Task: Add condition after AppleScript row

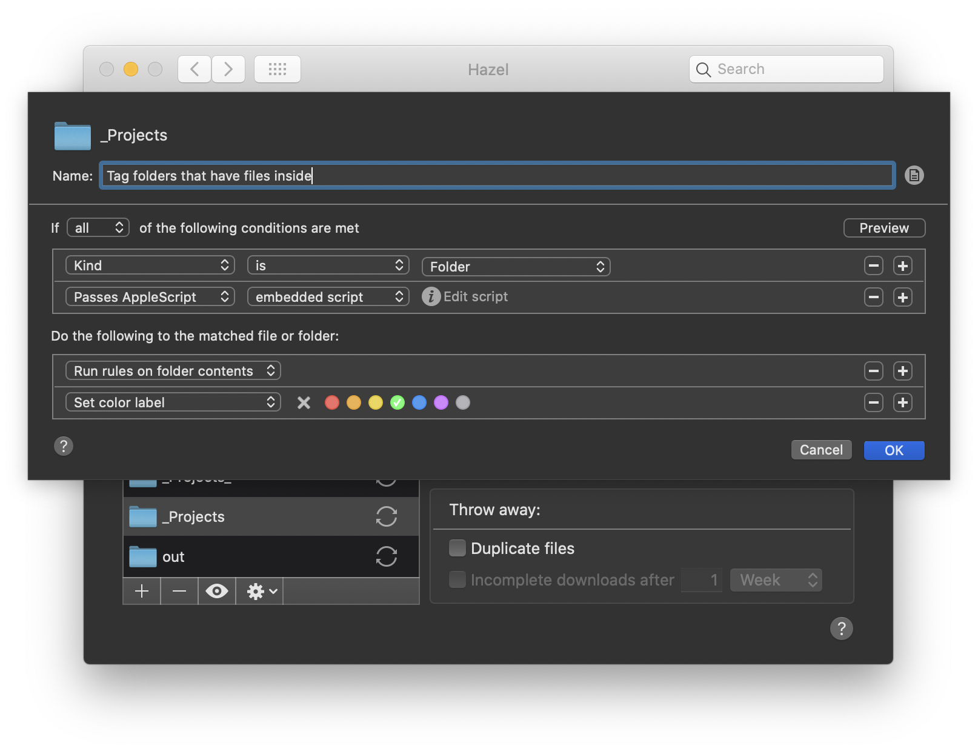Action: pos(903,297)
